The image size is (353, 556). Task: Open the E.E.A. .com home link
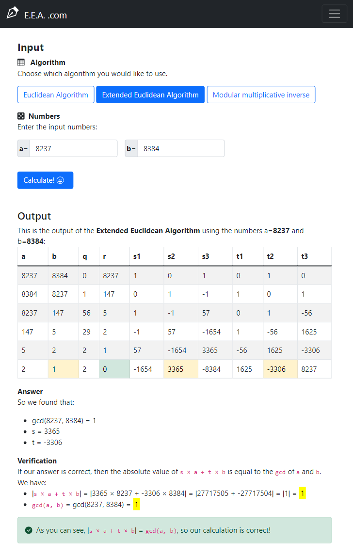pyautogui.click(x=46, y=15)
